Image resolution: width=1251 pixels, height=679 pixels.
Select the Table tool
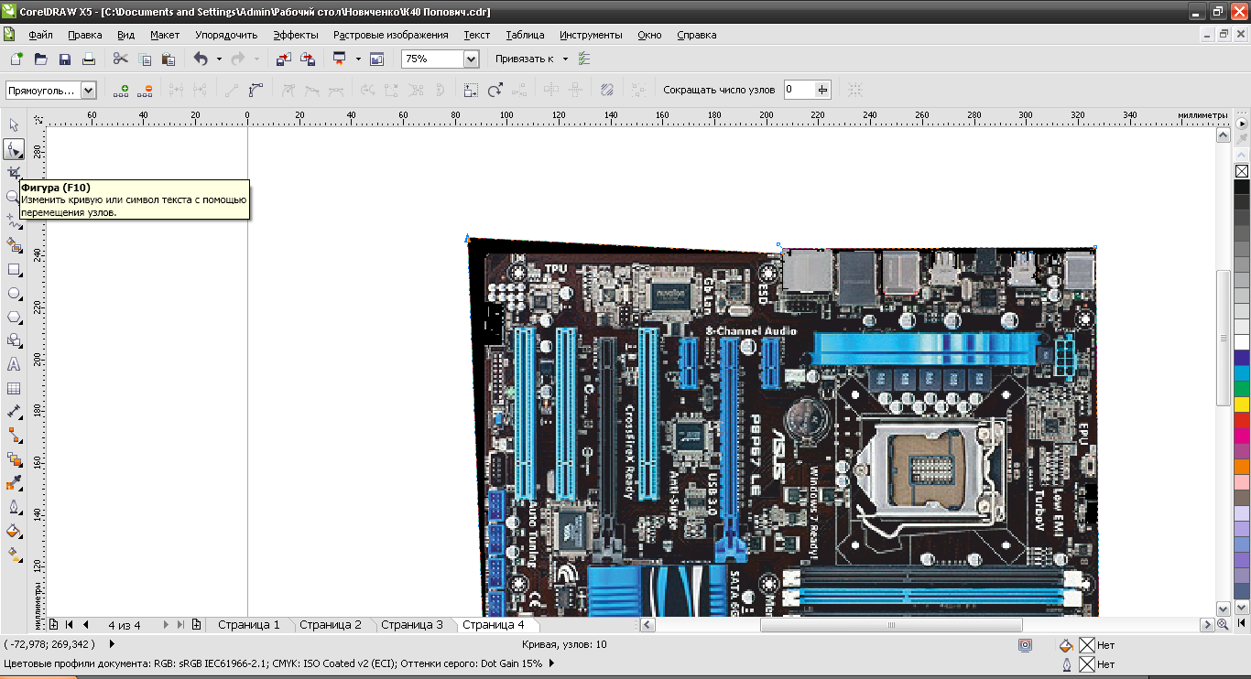(x=14, y=388)
